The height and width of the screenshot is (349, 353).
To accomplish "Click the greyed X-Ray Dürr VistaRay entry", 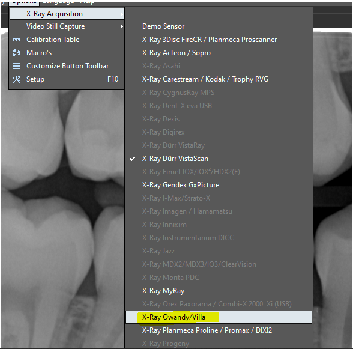I will coord(219,145).
